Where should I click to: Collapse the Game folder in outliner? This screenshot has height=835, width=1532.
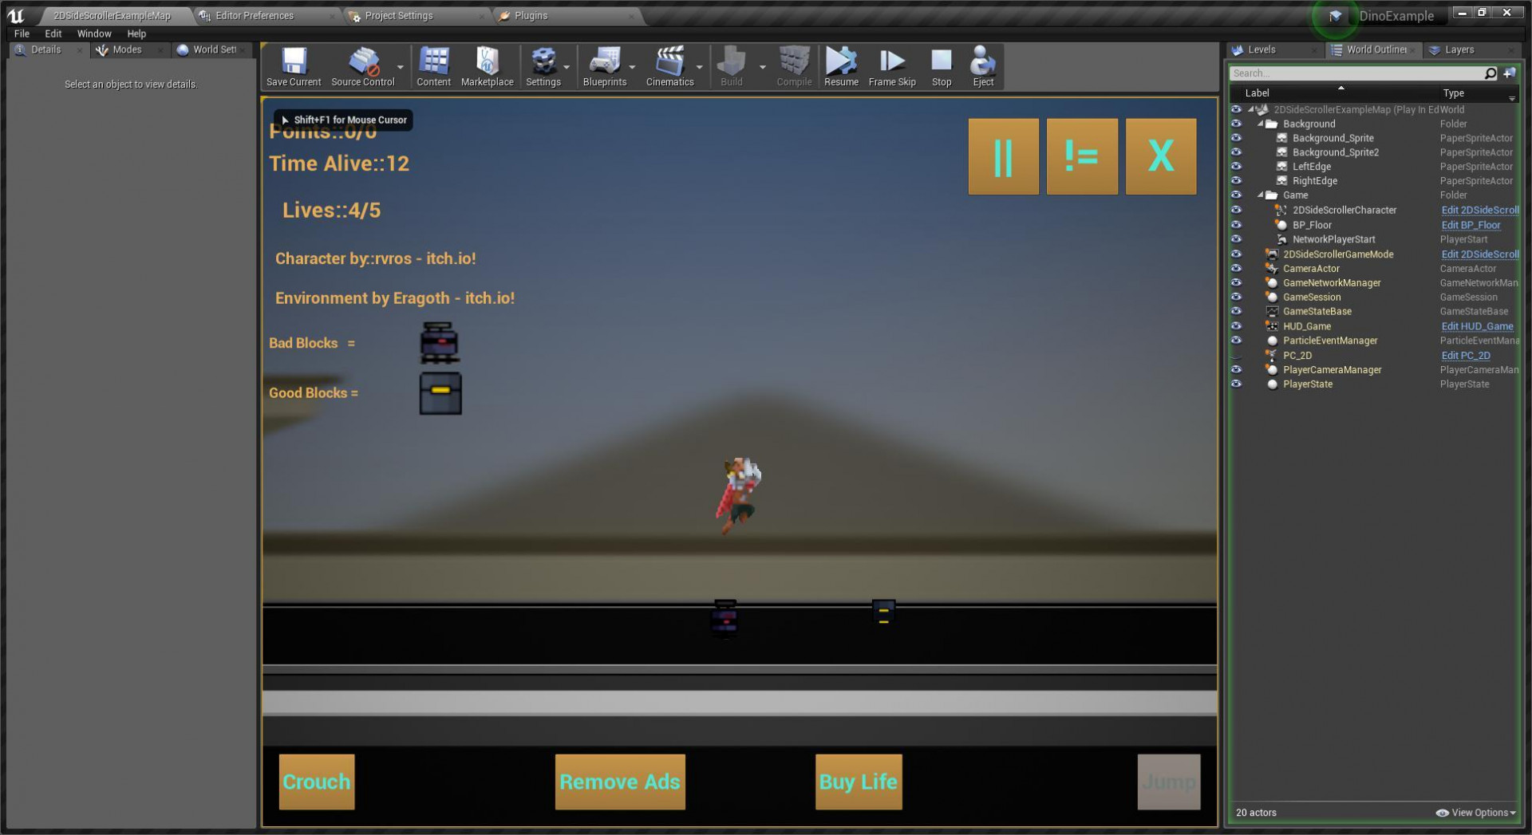[1261, 195]
